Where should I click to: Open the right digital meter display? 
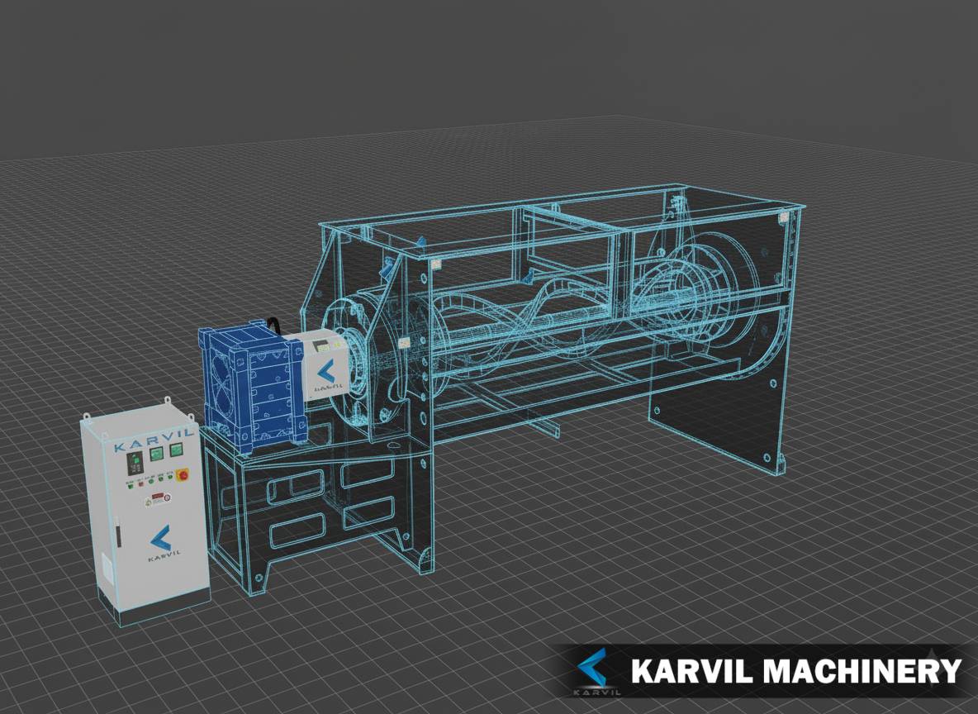click(175, 450)
